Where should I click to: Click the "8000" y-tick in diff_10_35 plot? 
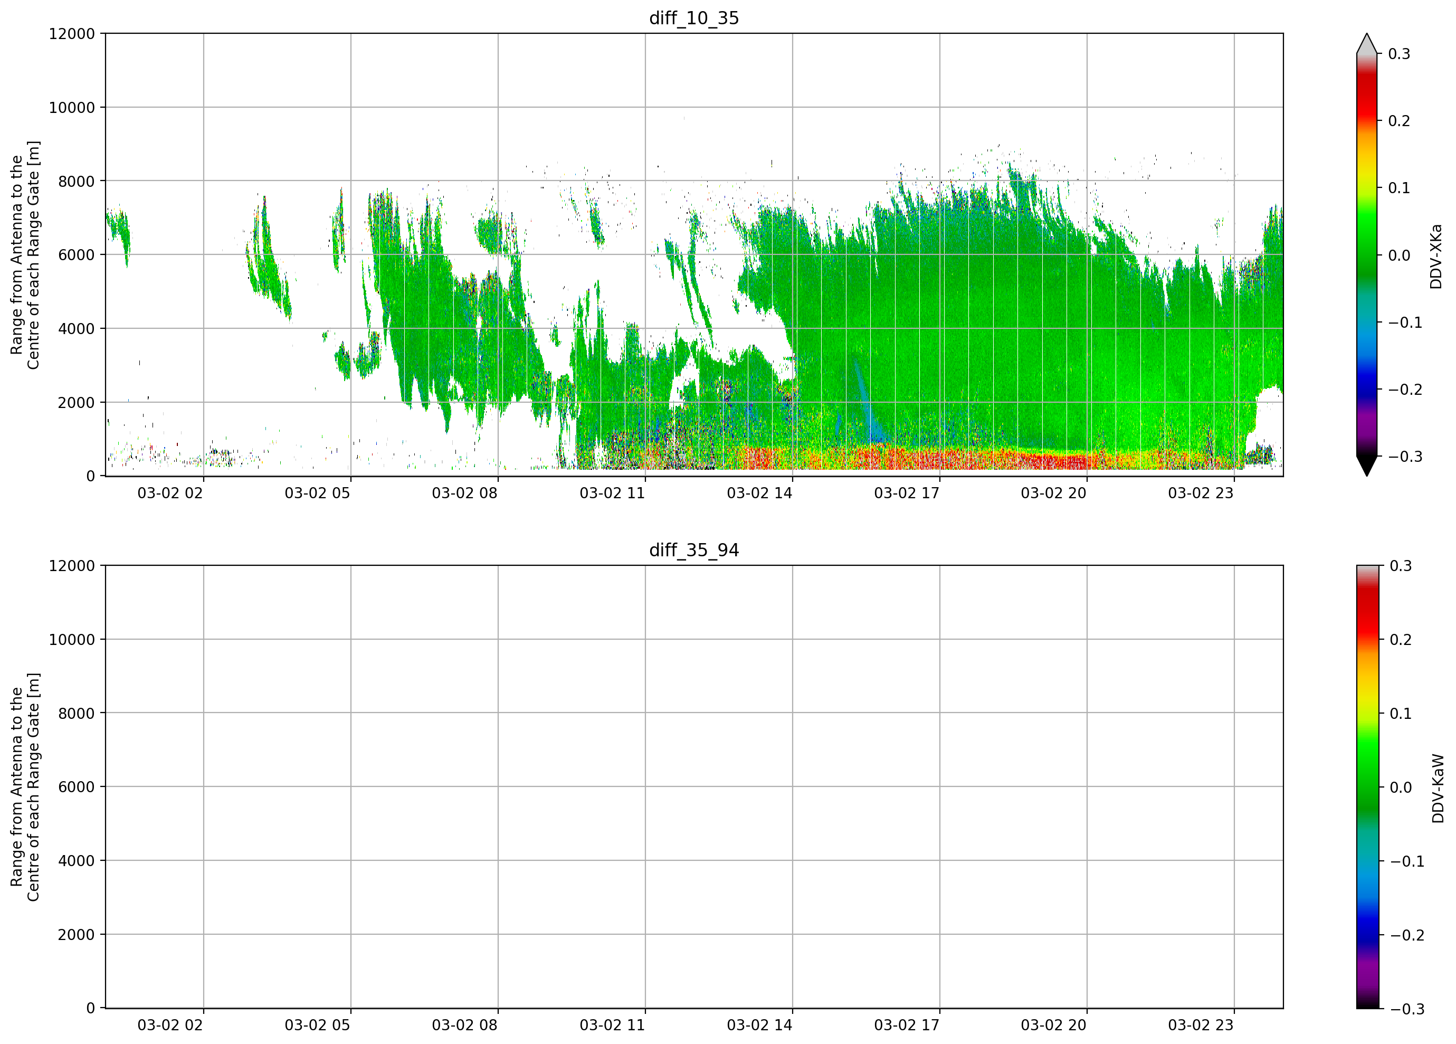tap(77, 181)
